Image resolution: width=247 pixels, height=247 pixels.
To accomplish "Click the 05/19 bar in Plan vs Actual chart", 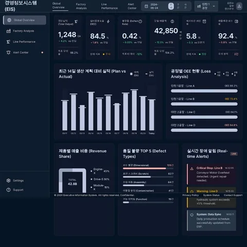I will pos(134,110).
